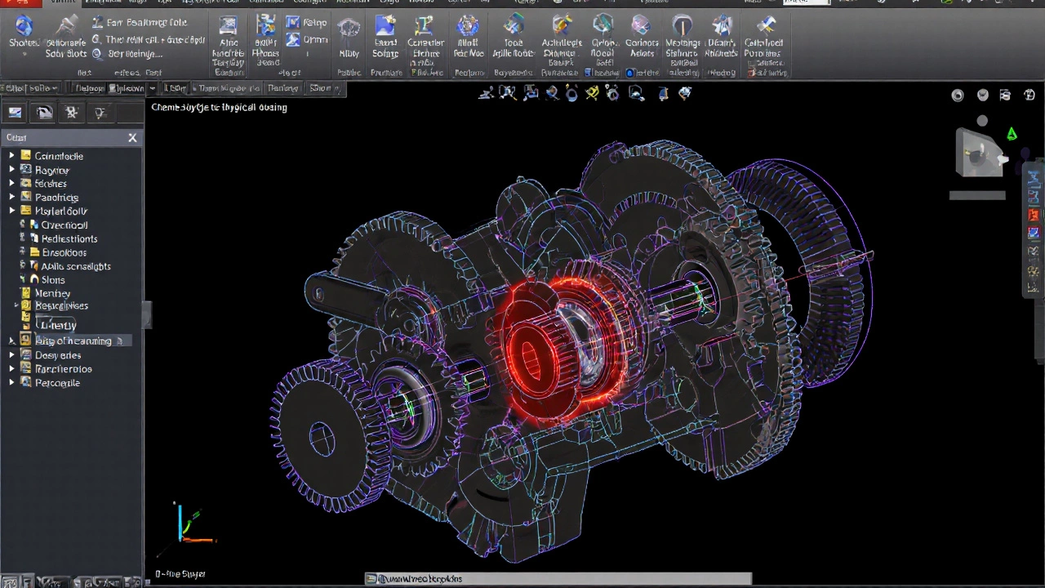1045x588 pixels.
Task: Expand the 'Dosy eries' tree node
Action: pyautogui.click(x=12, y=355)
